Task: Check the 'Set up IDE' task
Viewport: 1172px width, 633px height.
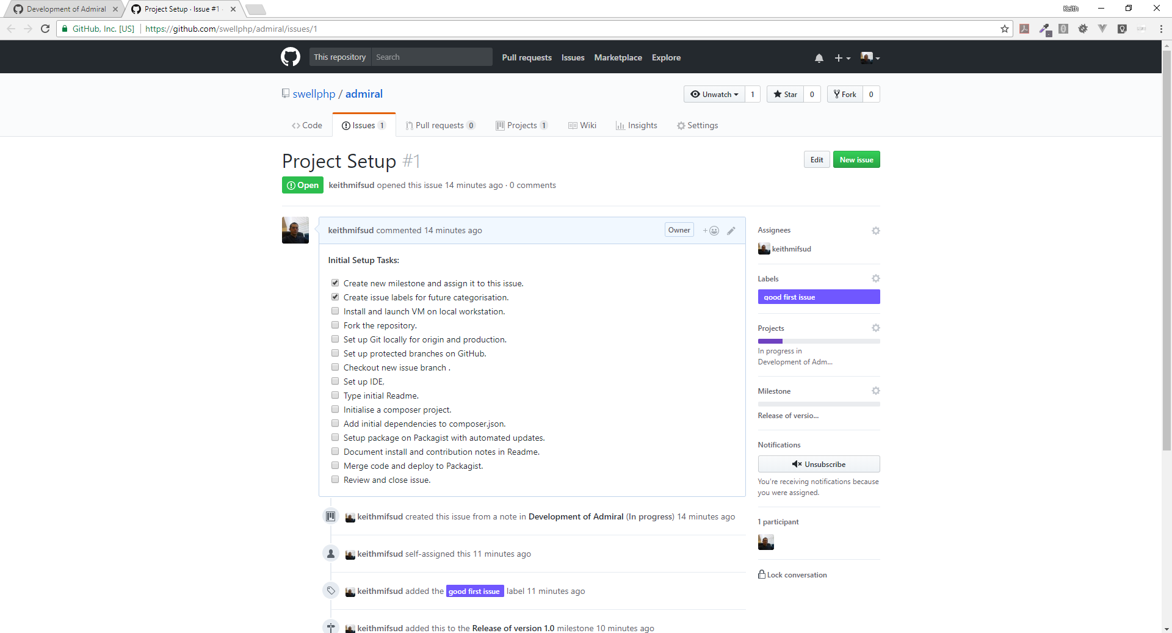Action: [335, 381]
